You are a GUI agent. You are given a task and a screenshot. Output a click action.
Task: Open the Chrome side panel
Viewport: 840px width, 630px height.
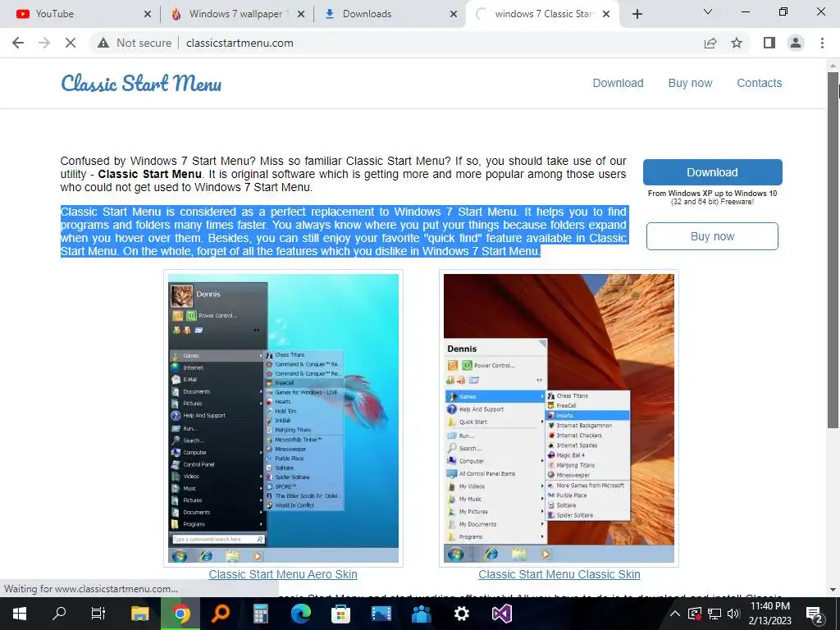(x=769, y=43)
